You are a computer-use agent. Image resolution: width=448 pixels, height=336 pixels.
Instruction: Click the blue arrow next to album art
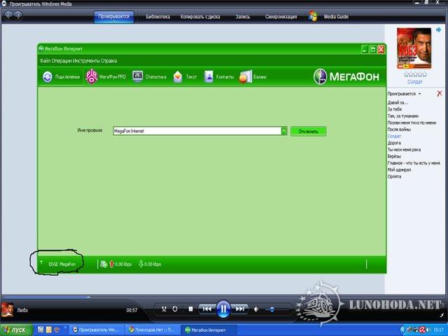click(x=438, y=29)
